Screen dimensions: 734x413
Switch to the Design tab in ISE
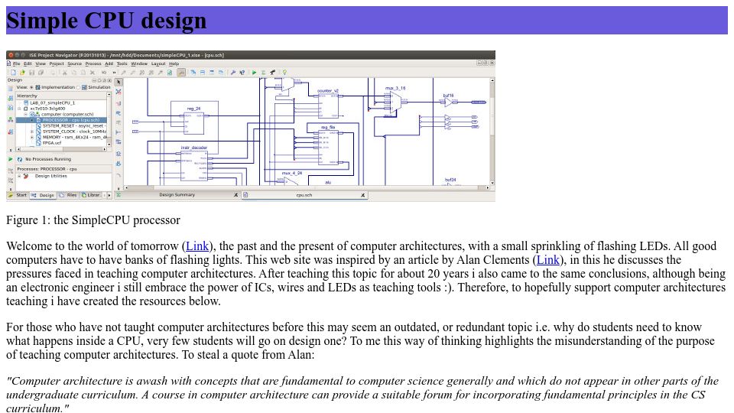[x=43, y=195]
